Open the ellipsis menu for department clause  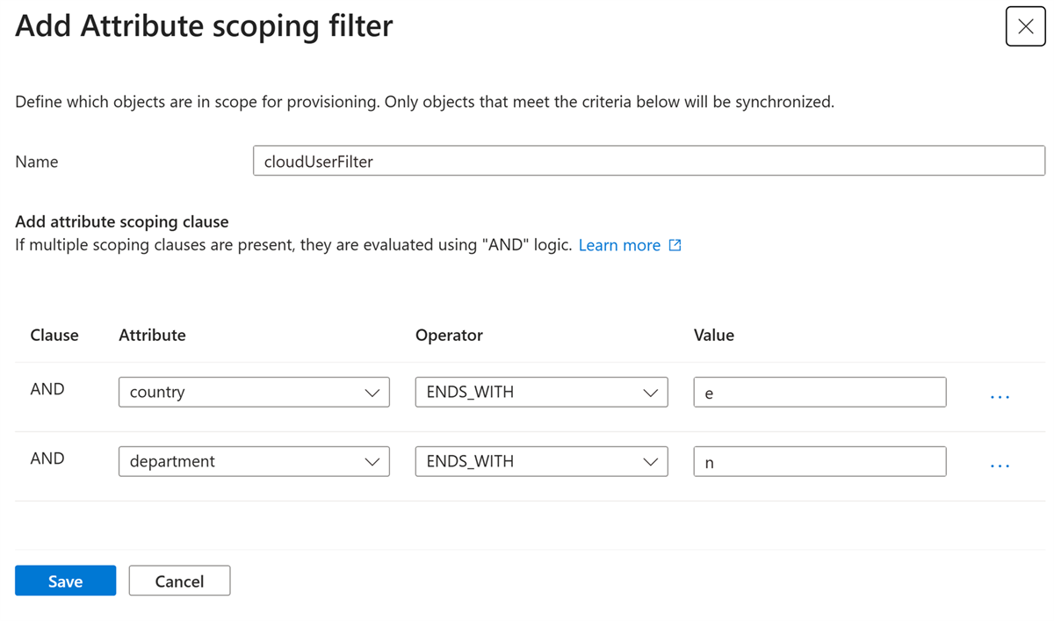pos(1000,466)
